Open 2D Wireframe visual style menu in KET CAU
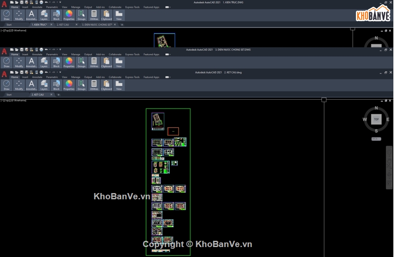The height and width of the screenshot is (257, 395). [x=18, y=100]
